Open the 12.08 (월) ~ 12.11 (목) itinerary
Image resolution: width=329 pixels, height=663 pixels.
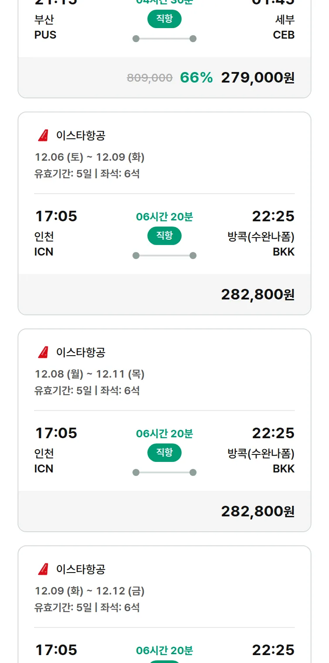[x=89, y=374]
